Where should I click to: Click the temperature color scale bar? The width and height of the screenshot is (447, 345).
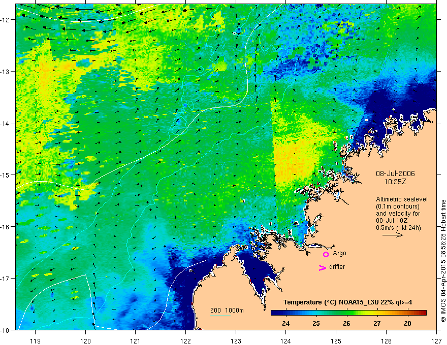(x=348, y=313)
